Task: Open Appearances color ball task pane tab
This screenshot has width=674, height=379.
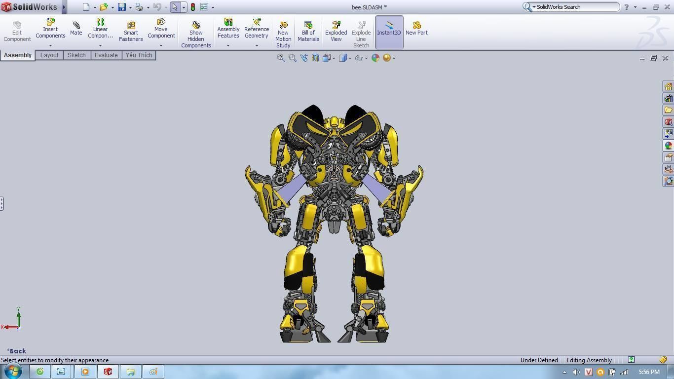Action: click(x=668, y=146)
